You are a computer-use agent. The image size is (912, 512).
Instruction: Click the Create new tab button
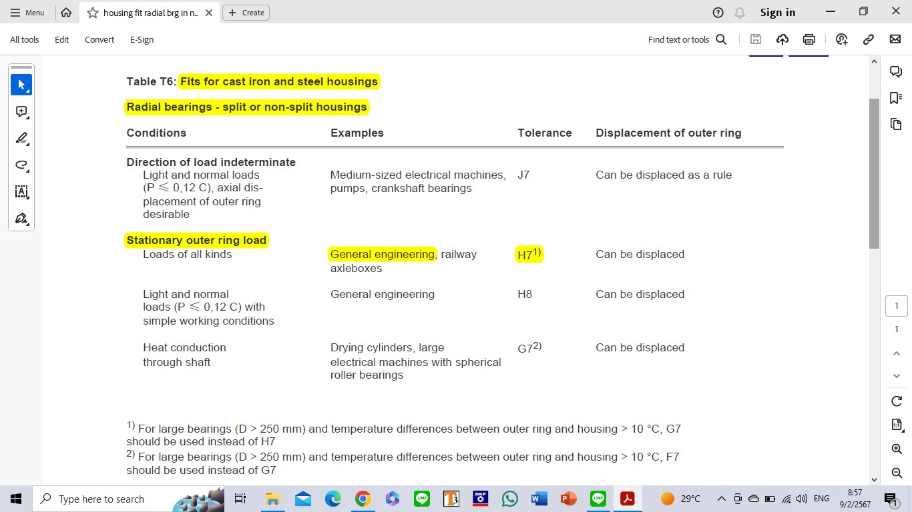coord(246,13)
